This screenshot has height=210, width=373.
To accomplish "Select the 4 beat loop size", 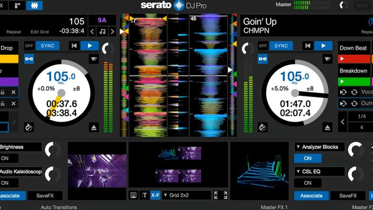I will [362, 127].
